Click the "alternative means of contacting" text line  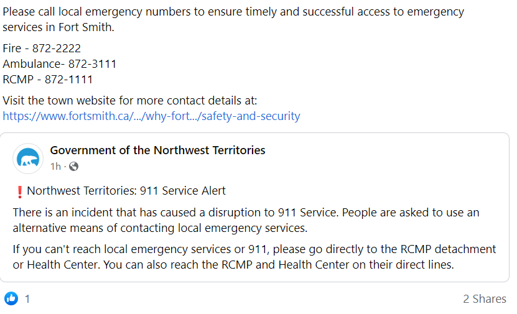tap(160, 228)
